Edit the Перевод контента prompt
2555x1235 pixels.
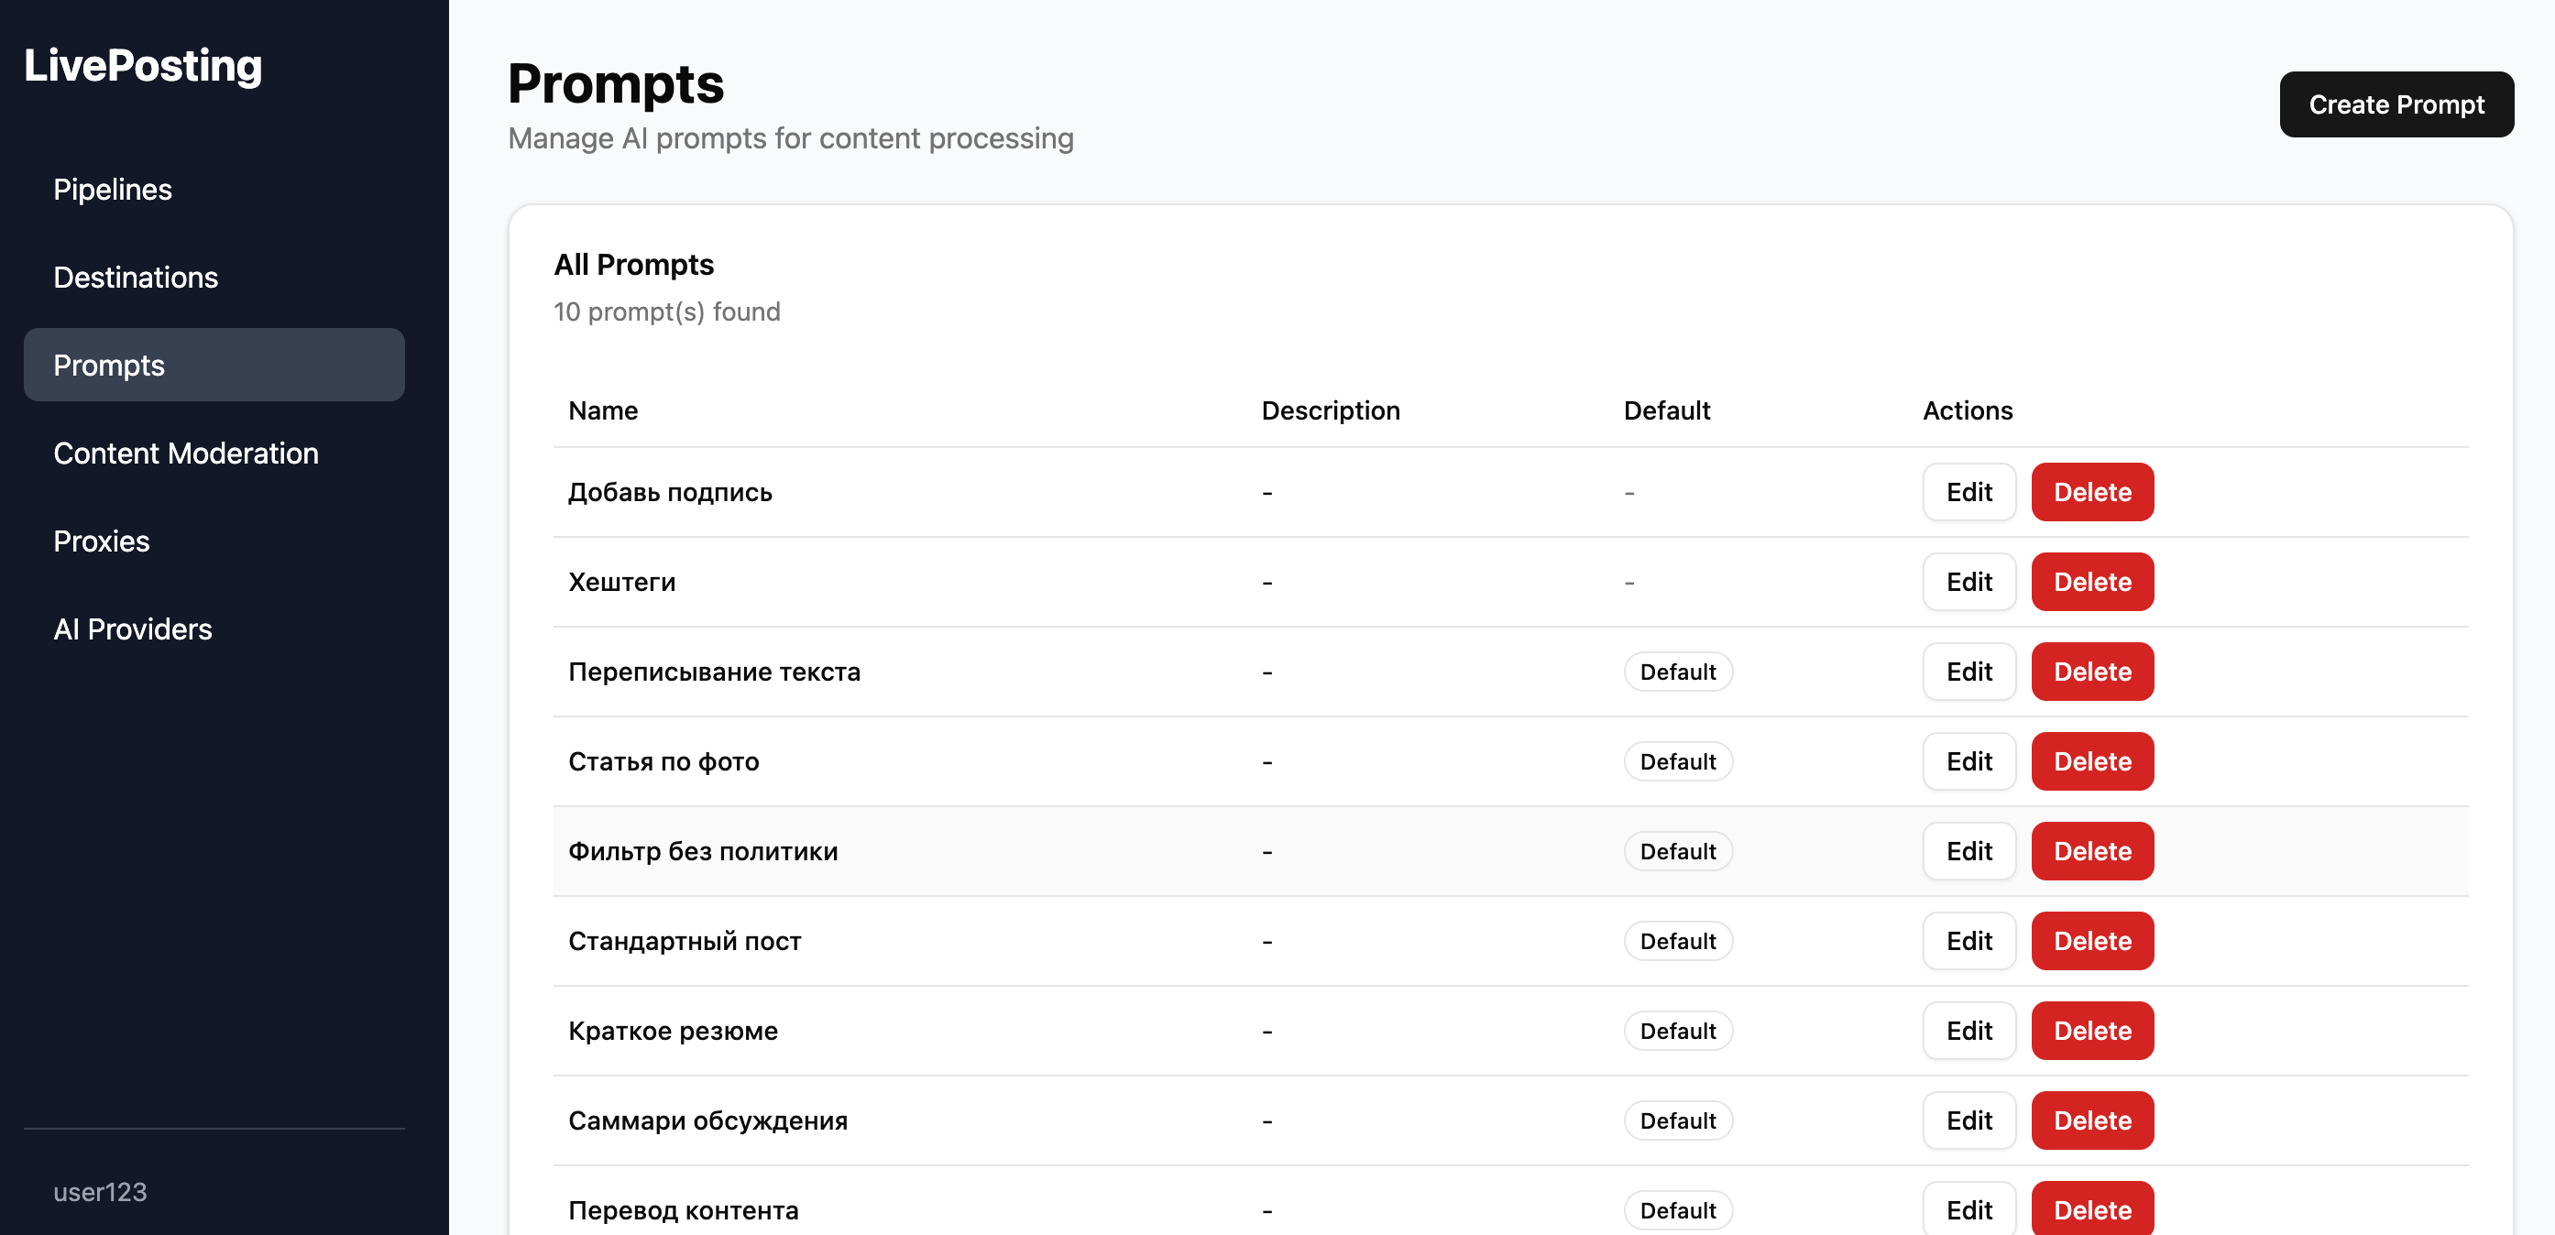coord(1968,1209)
